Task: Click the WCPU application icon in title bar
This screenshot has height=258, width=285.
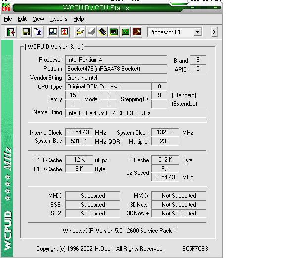Action: [6, 7]
